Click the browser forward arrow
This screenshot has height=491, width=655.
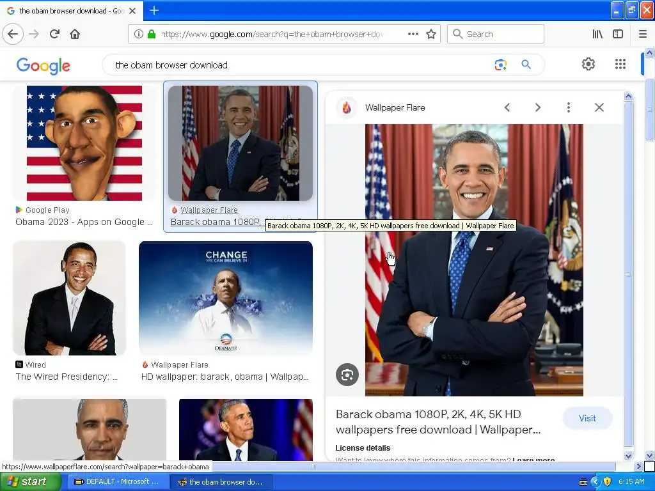(34, 34)
